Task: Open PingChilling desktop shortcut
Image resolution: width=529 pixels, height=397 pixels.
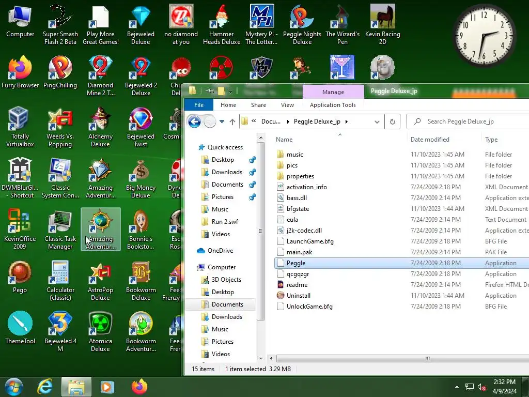Action: tap(60, 72)
